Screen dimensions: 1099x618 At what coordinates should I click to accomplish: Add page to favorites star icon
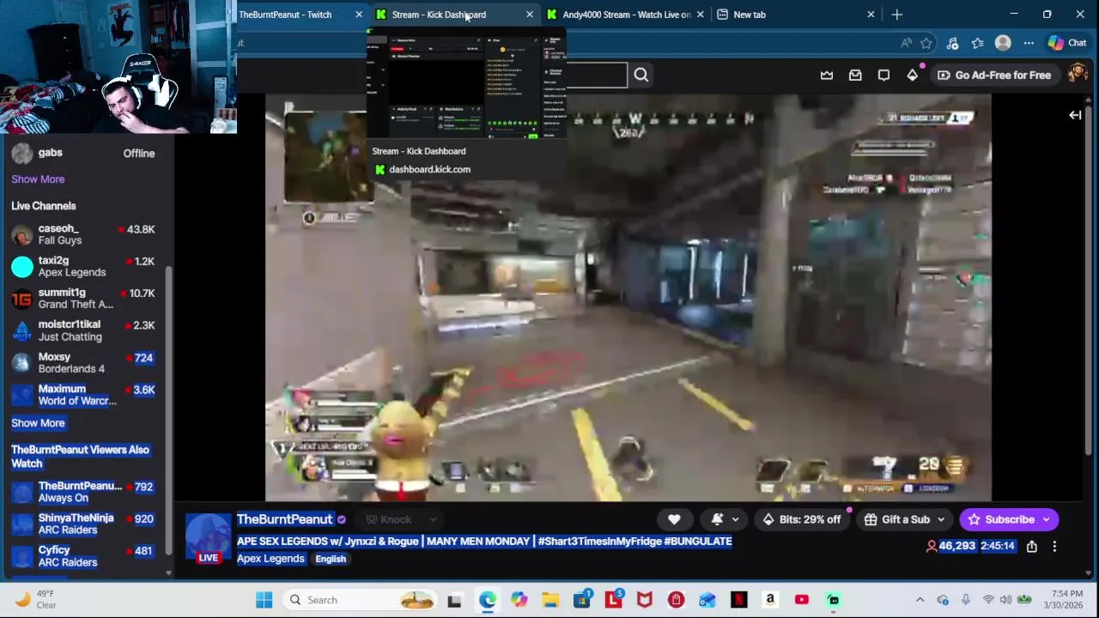pyautogui.click(x=926, y=43)
